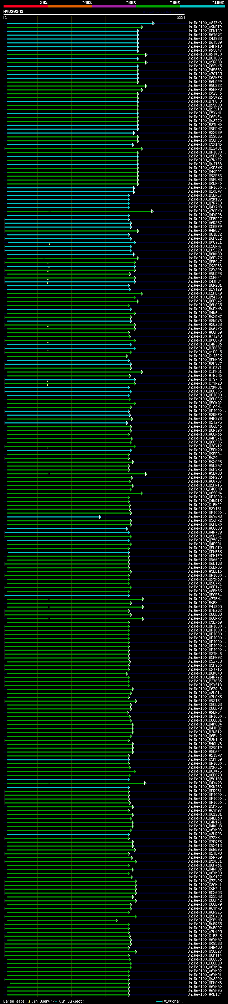Click the yellow gap marker on Q0UYL1 row
The height and width of the screenshot is (1004, 228).
[50, 244]
